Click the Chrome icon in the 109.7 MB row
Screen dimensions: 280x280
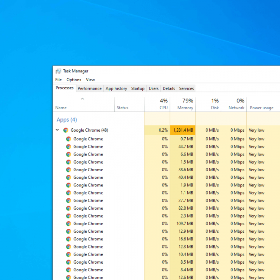(x=68, y=224)
